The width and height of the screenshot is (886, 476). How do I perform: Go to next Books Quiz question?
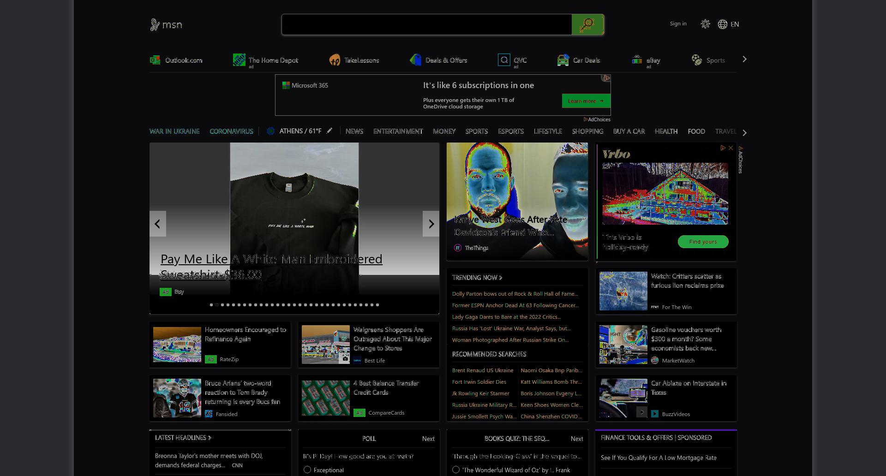click(x=577, y=439)
